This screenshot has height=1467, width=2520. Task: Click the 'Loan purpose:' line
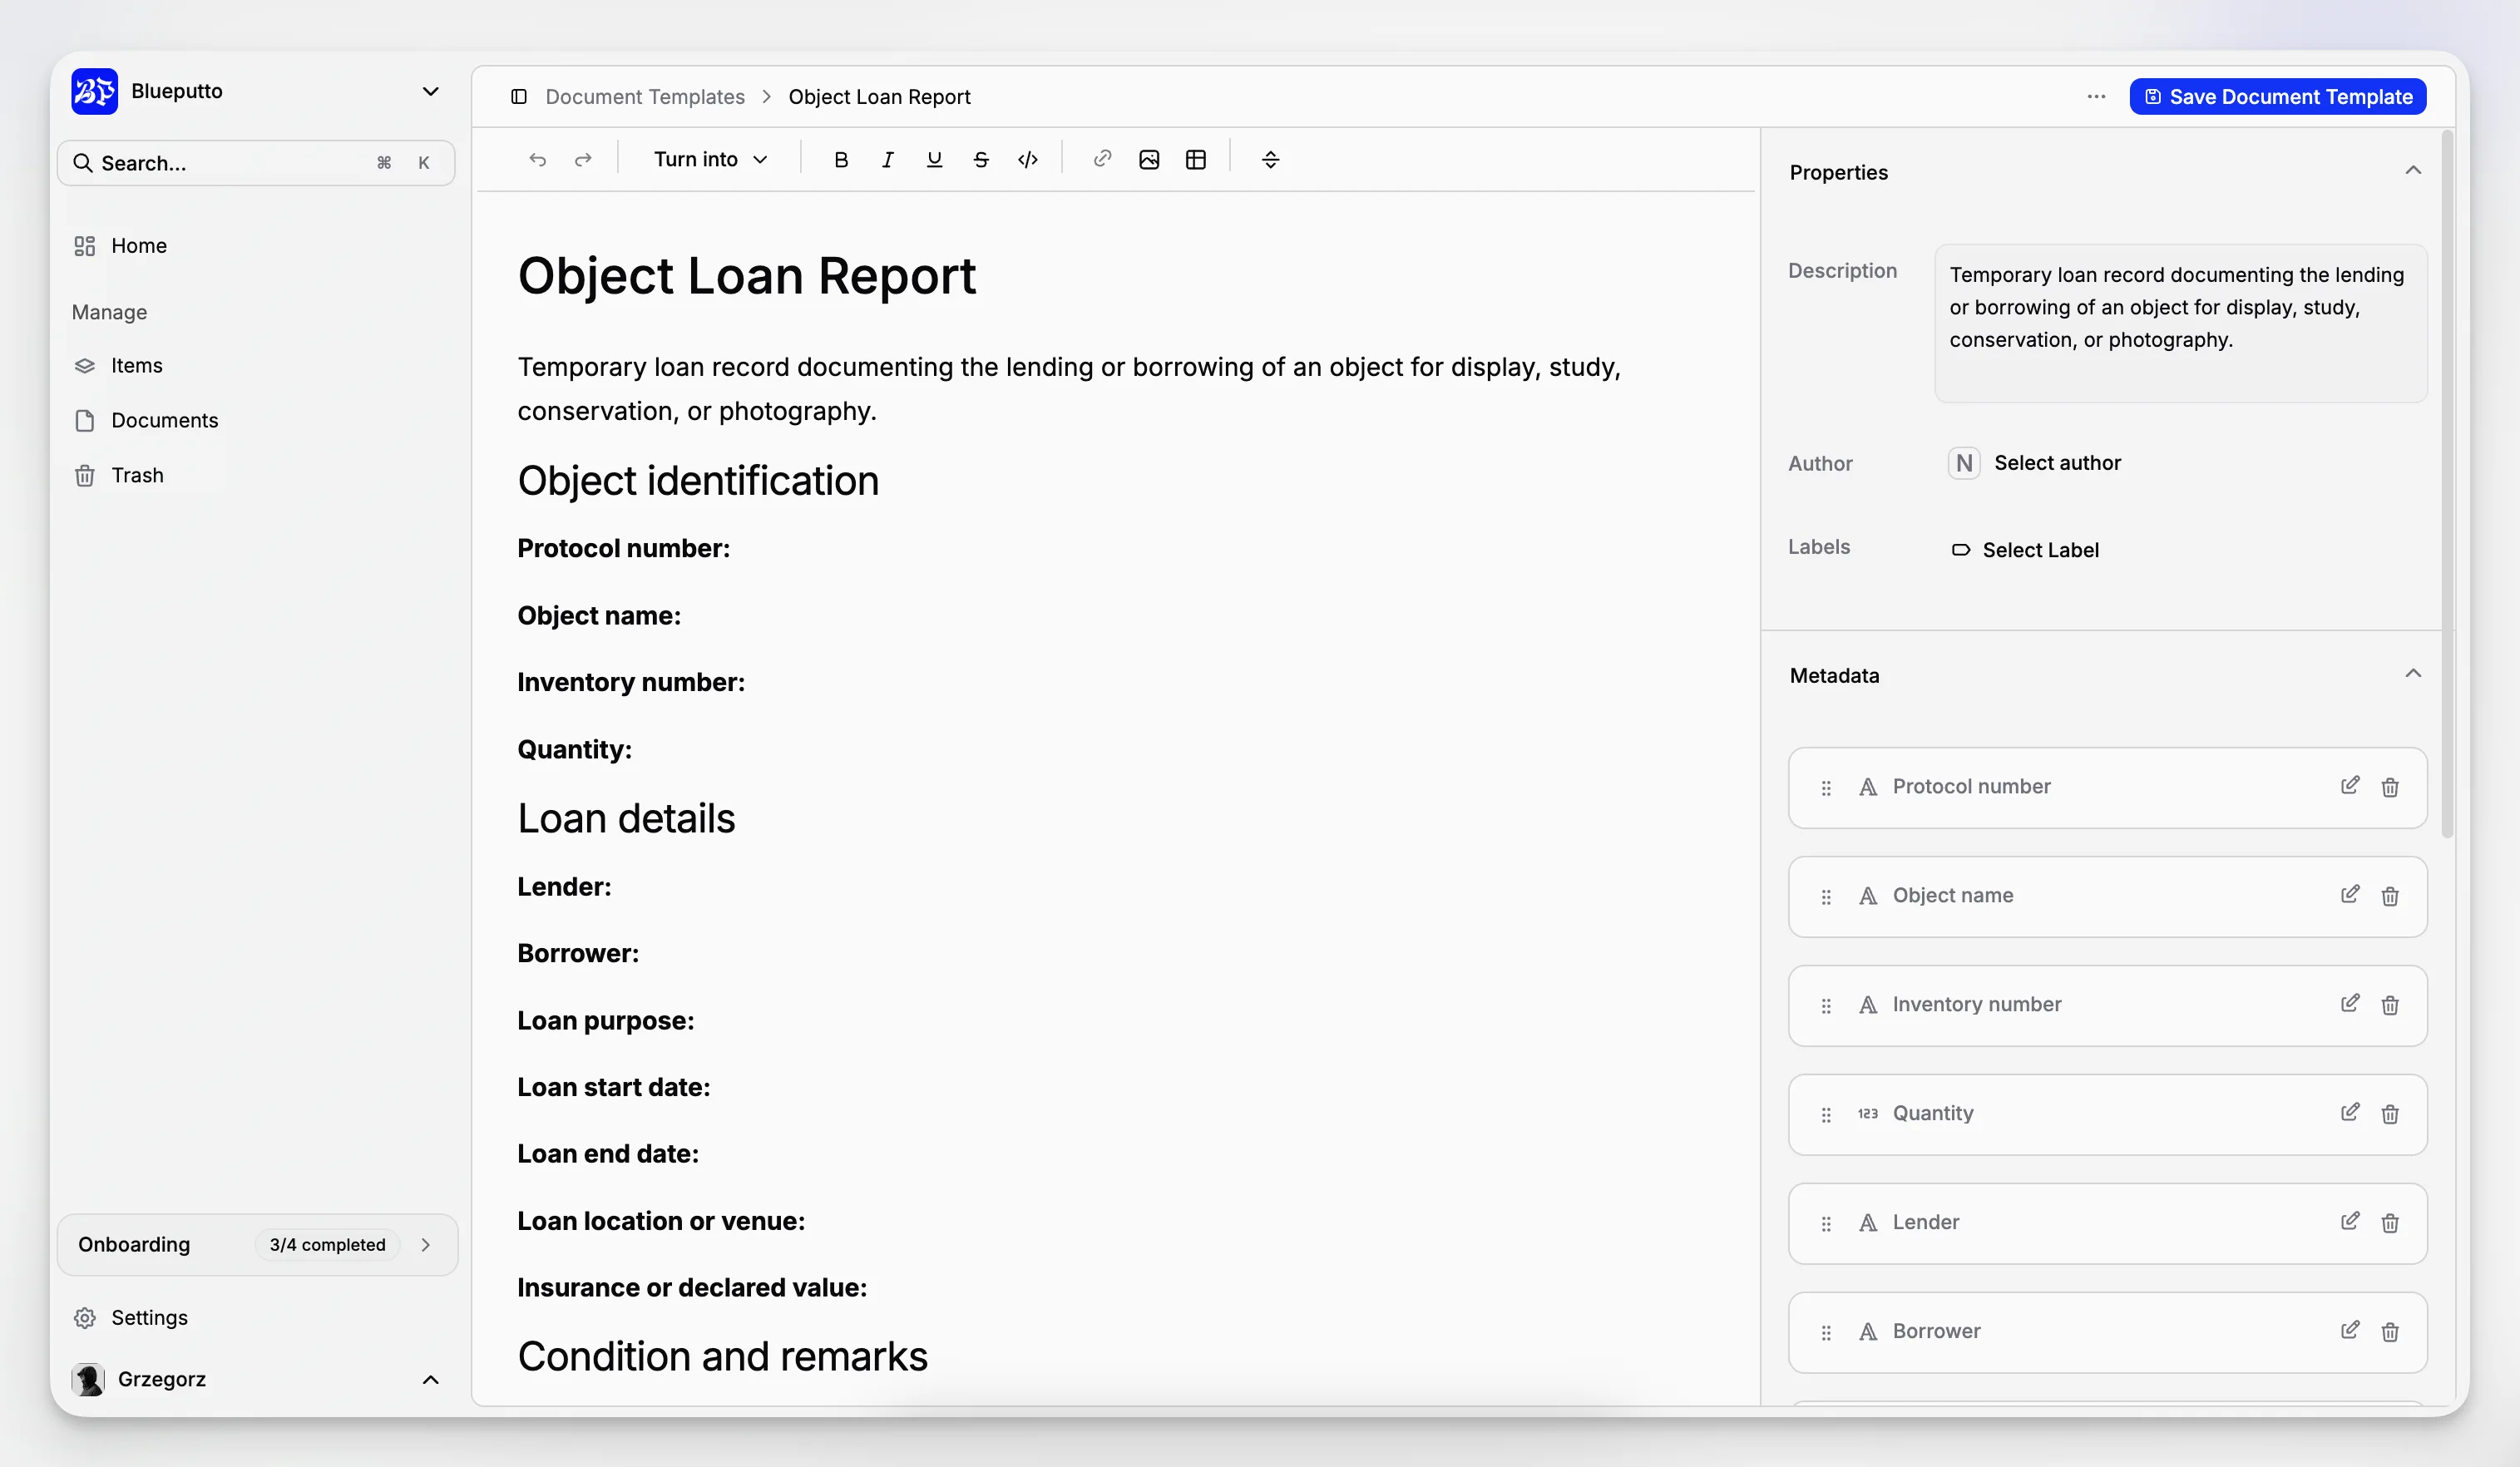605,1021
